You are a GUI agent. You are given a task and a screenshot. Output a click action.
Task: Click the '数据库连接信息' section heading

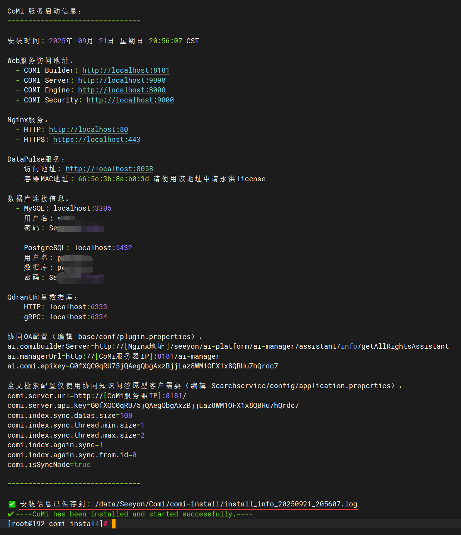click(38, 199)
